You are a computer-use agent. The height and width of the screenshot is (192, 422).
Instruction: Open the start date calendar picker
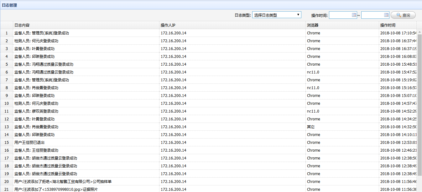pyautogui.click(x=354, y=15)
